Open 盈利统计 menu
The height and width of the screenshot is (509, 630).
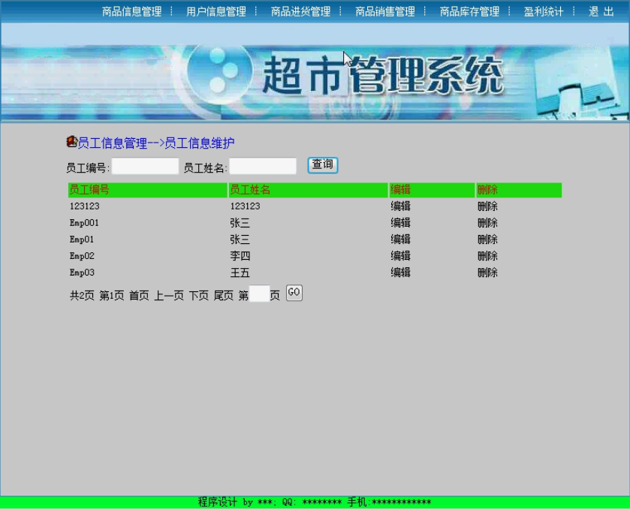(x=544, y=11)
